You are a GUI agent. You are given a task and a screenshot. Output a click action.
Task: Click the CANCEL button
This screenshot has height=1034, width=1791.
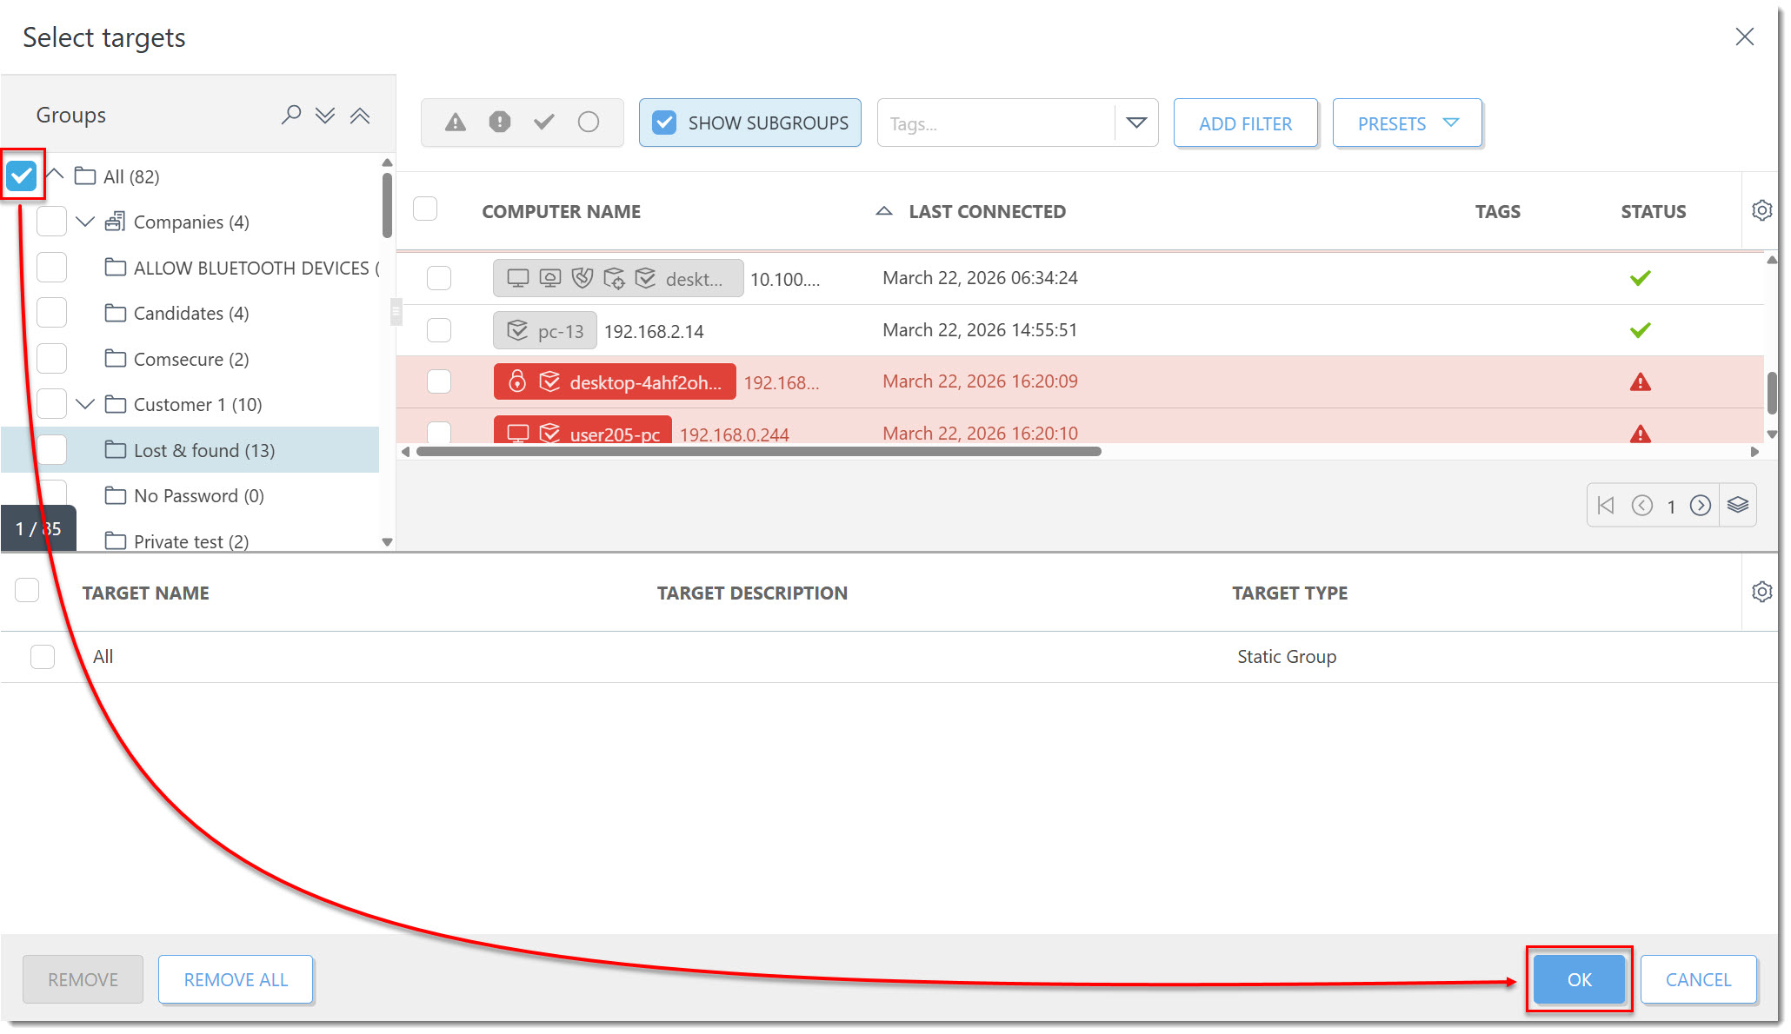1698,979
